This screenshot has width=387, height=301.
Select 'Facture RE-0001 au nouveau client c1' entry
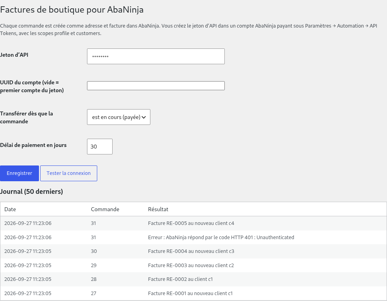coord(190,294)
